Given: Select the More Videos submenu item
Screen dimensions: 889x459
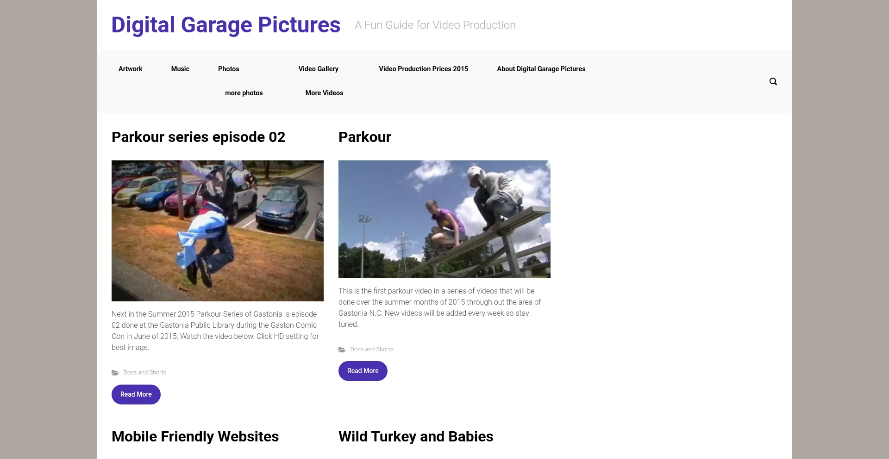Looking at the screenshot, I should click(x=324, y=93).
